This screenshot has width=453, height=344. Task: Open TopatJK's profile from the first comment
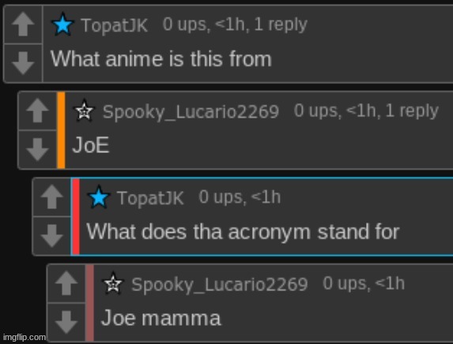[115, 25]
